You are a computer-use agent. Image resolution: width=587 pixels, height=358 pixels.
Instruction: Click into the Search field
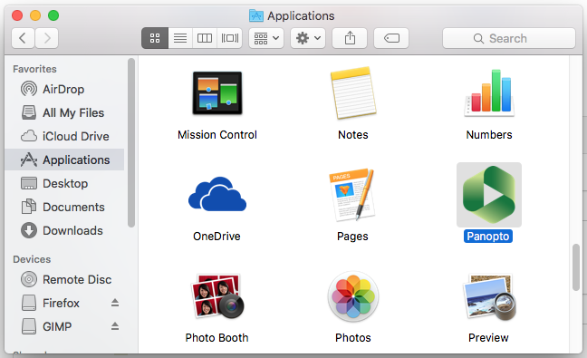tap(509, 38)
